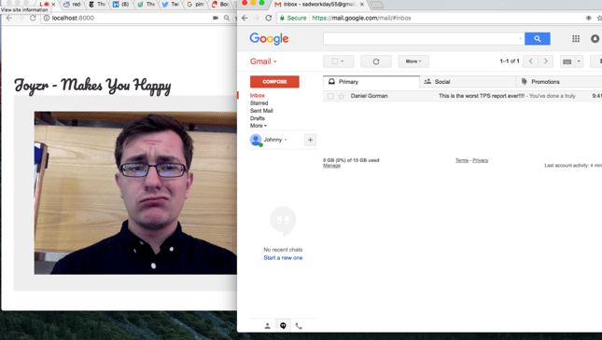The width and height of the screenshot is (602, 340).
Task: Switch to the Twitter tab
Action: coord(171,5)
